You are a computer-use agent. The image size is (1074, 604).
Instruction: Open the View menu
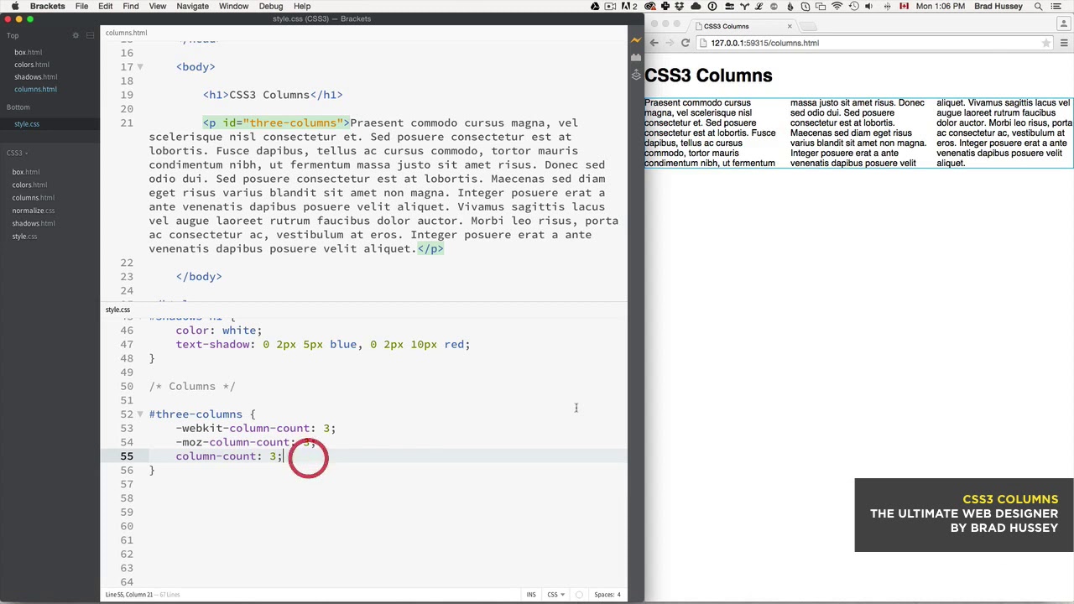click(x=158, y=6)
